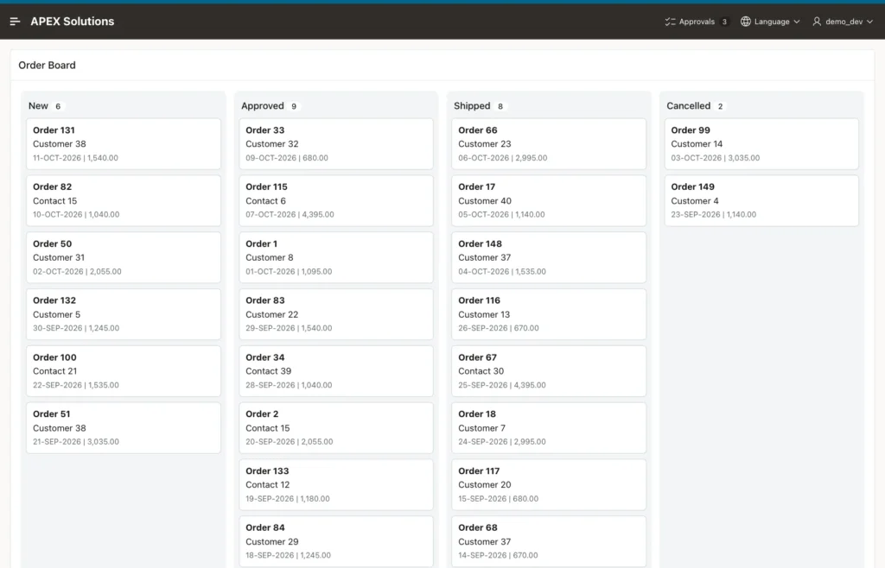Click Customer 14 on the Order 99 card
This screenshot has height=568, width=885.
click(697, 143)
